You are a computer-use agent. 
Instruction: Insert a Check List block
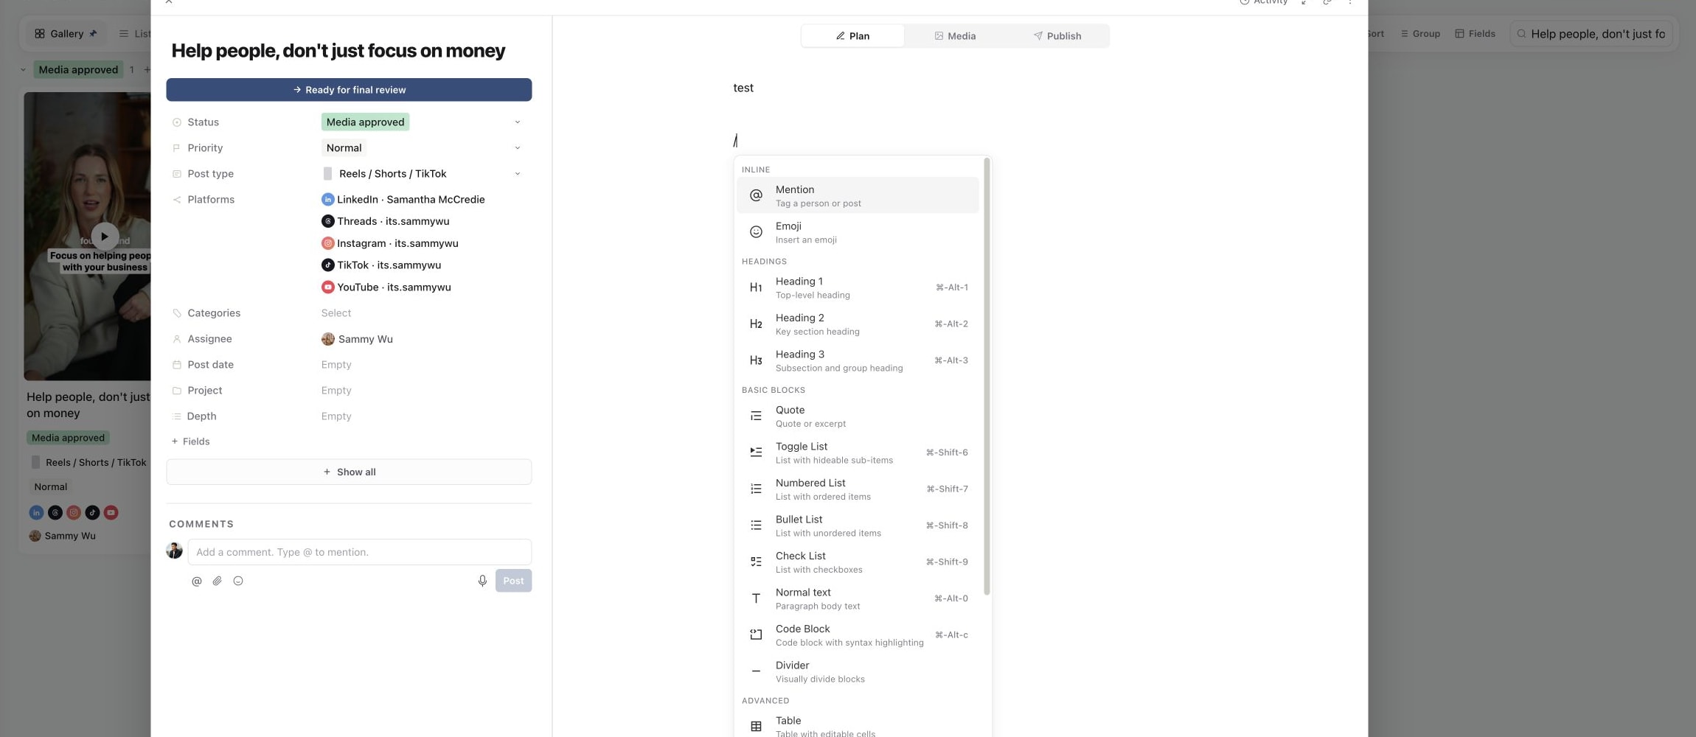pos(858,562)
